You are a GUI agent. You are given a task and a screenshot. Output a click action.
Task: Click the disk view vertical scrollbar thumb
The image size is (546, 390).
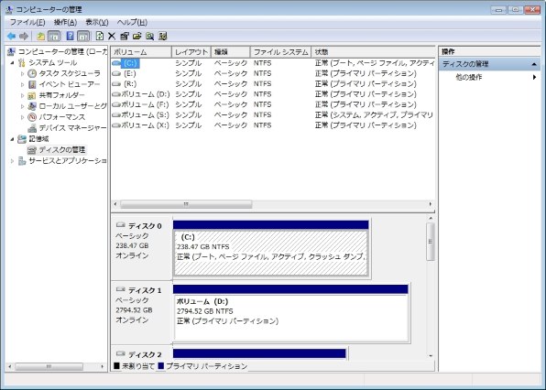point(431,242)
